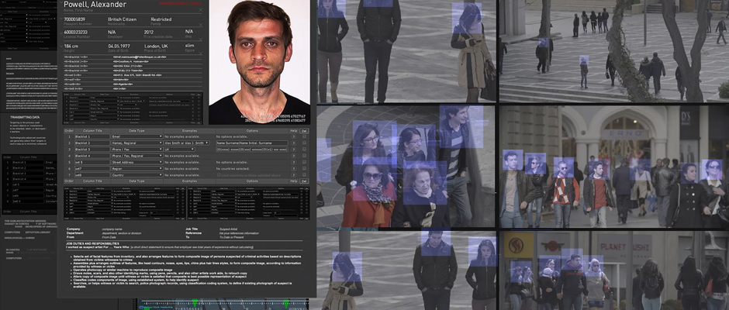
Task: Edit the Name Surname options field
Action: tap(251, 143)
